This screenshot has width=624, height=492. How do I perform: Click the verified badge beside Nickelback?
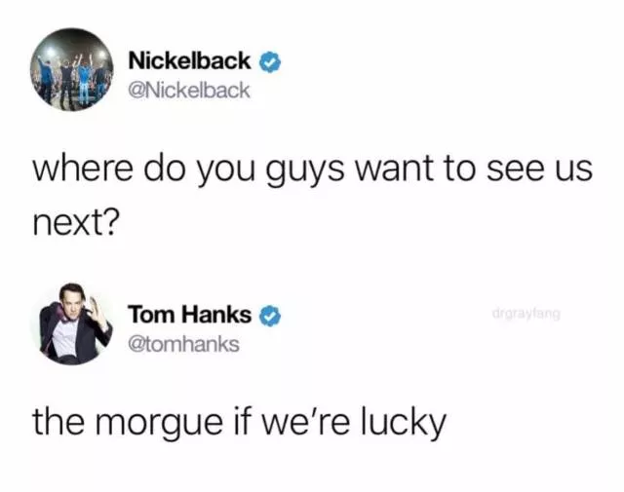(x=270, y=62)
